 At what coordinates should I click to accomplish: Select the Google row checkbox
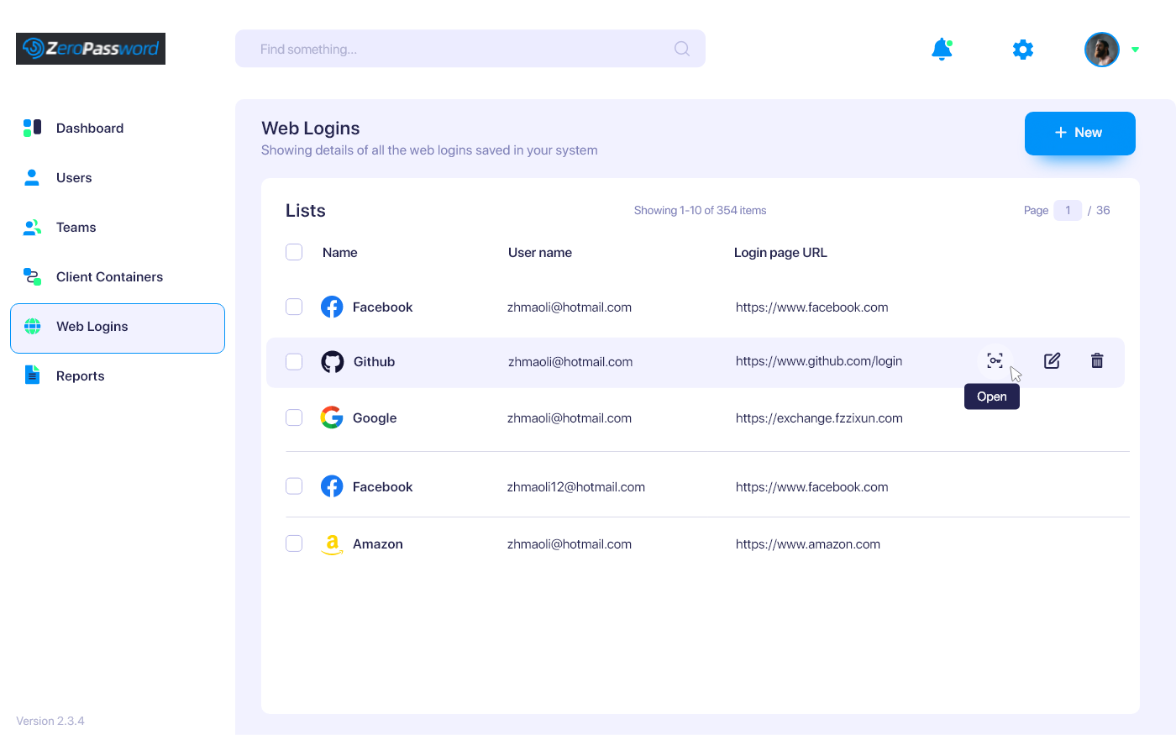[x=294, y=417]
